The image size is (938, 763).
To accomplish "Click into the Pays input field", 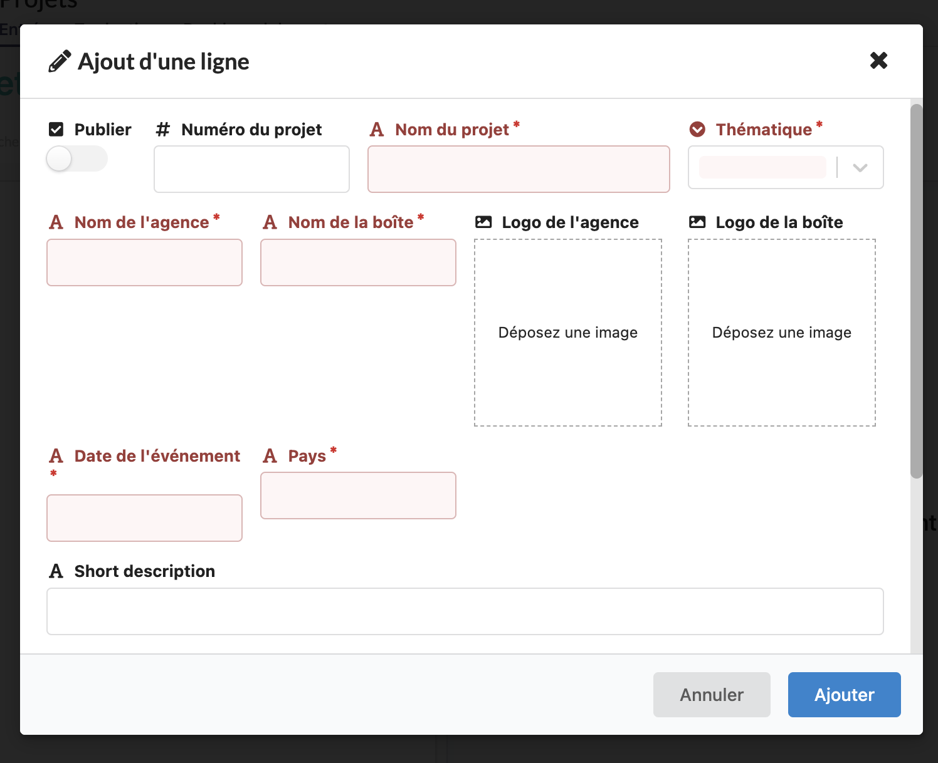I will (x=358, y=496).
